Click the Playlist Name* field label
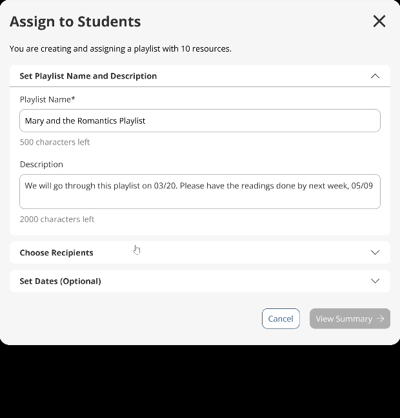 (x=48, y=99)
